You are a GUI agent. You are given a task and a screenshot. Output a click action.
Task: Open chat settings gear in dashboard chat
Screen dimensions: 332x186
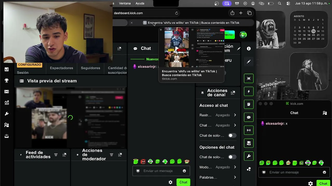[170, 182]
